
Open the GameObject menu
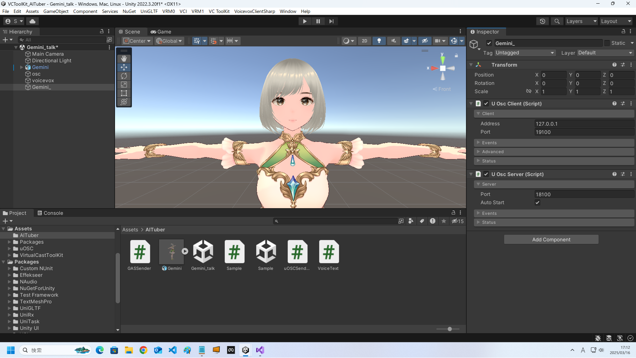56,11
